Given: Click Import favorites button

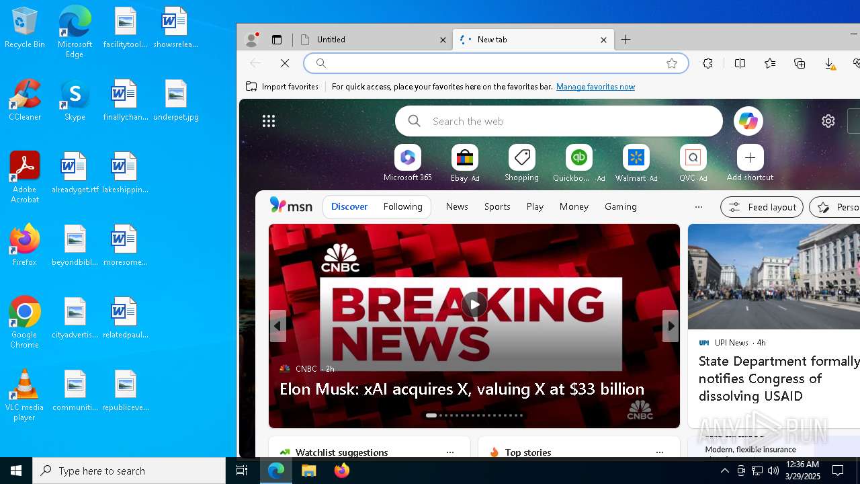Looking at the screenshot, I should tap(282, 87).
